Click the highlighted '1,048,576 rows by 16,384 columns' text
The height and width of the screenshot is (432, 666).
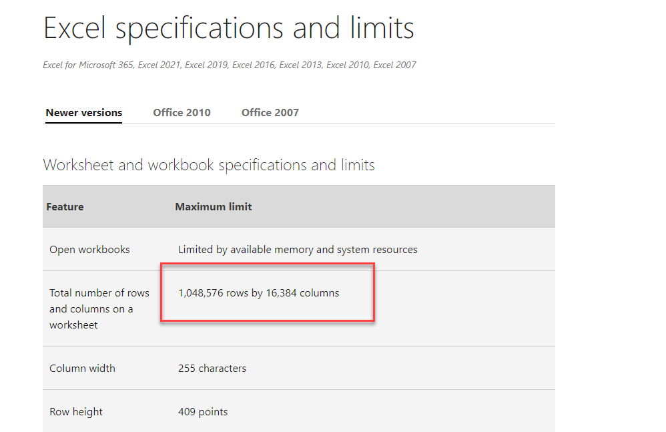(x=258, y=292)
